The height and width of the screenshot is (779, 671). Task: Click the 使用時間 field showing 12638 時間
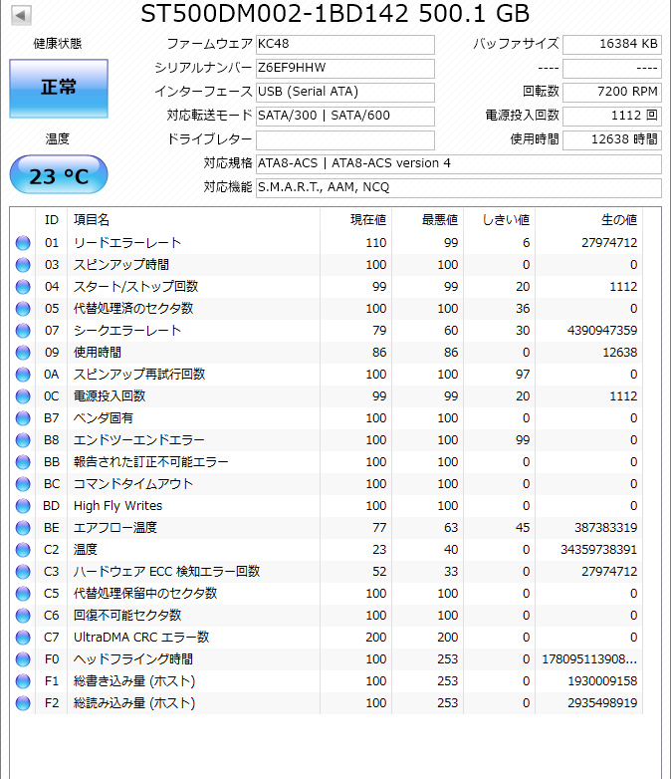pos(611,140)
